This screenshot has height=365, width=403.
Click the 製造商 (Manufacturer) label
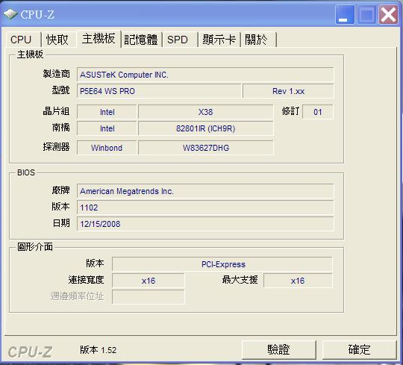pos(56,74)
